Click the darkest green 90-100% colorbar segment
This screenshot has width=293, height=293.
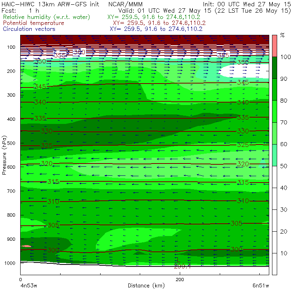(274, 68)
